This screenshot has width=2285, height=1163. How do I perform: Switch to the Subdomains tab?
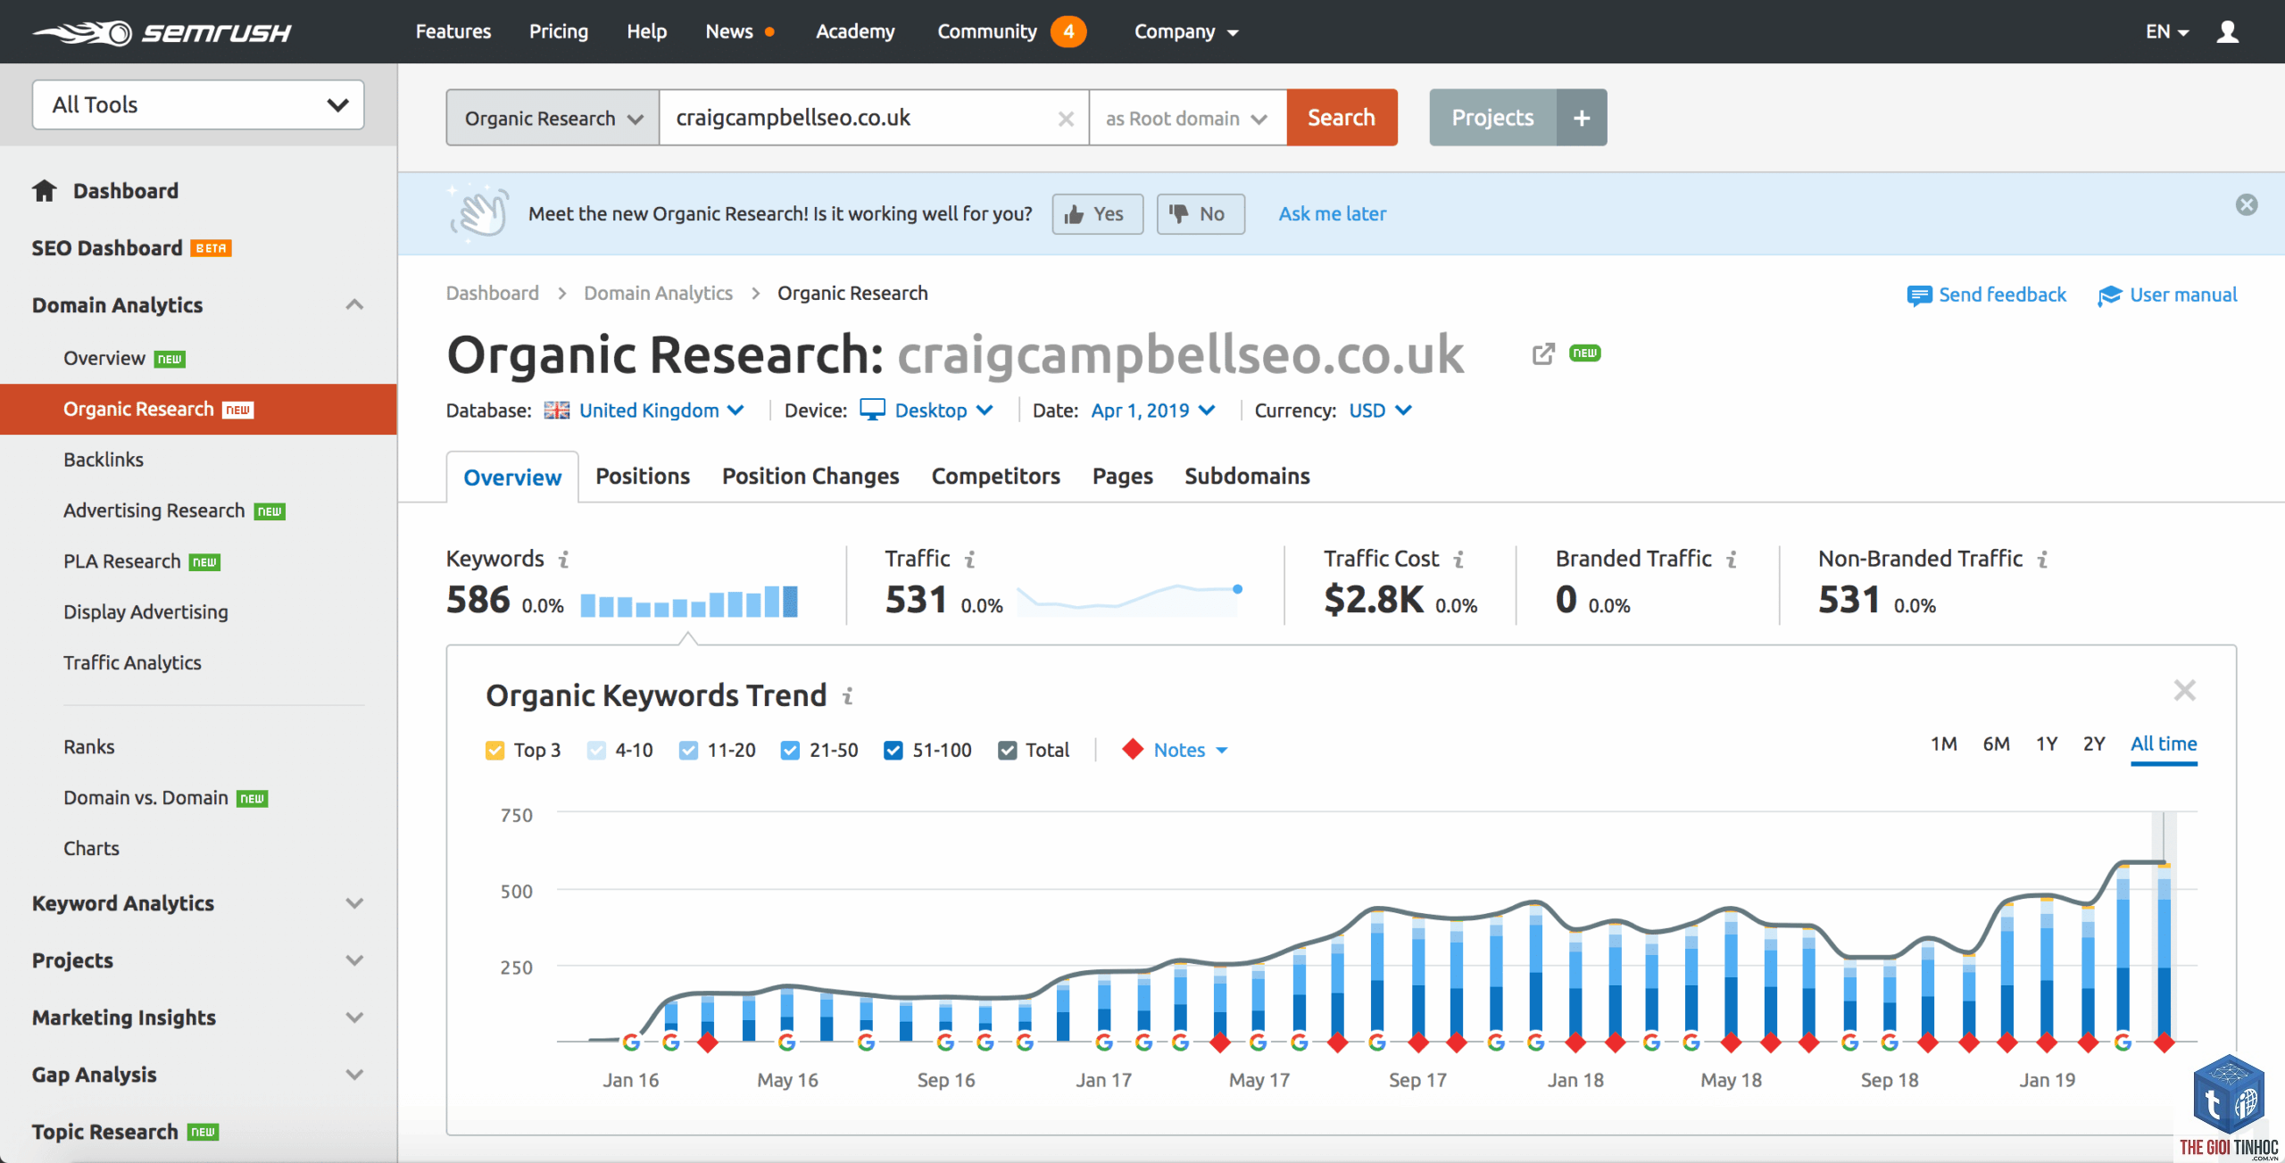1247,477
